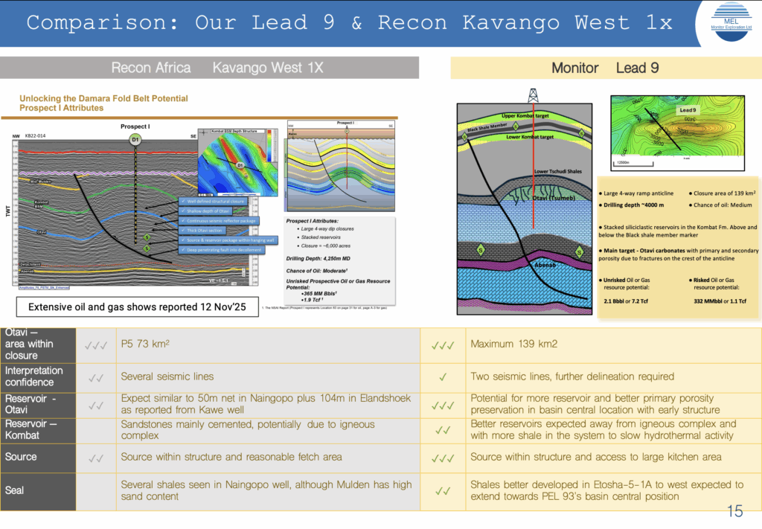This screenshot has height=529, width=762.
Task: Select the 'Monitor Lead 9' header
Action: (605, 68)
